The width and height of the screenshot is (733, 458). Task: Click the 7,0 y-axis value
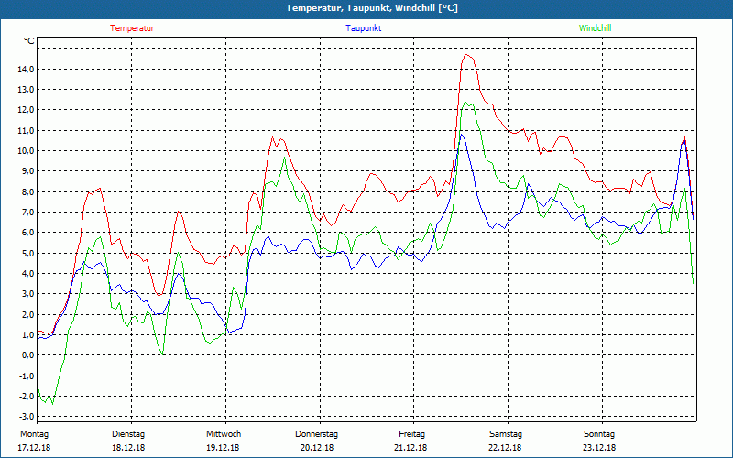[28, 213]
